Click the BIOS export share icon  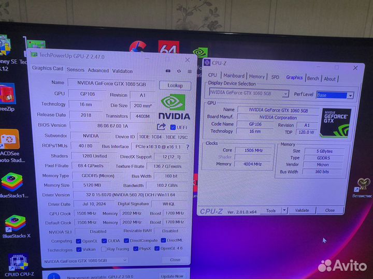tap(161, 127)
